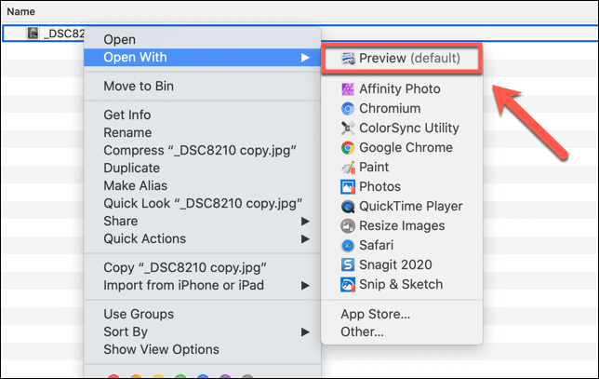Screen dimensions: 599x379
Task: Select Make Alias
Action: point(202,185)
